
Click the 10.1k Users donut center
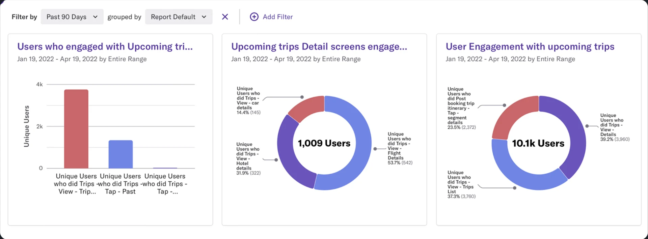[x=538, y=143]
